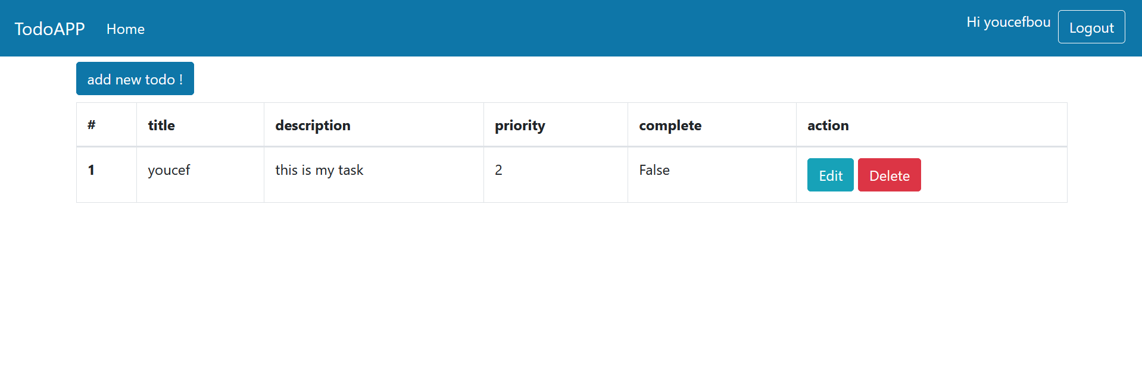Select the description column header
This screenshot has height=380, width=1142.
point(313,125)
